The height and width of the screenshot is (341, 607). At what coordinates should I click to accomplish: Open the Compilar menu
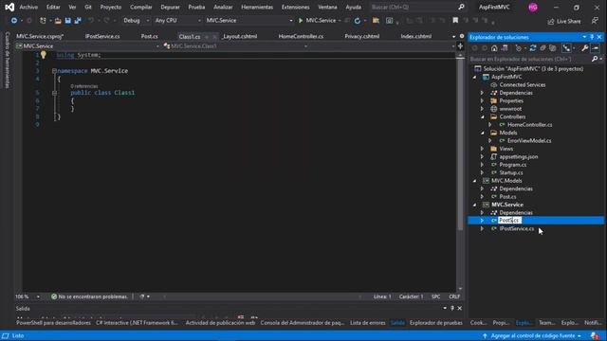coord(141,7)
